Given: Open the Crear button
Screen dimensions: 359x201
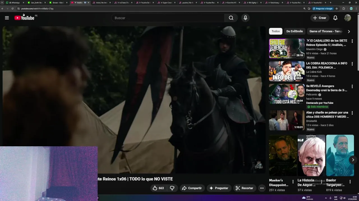Looking at the screenshot, I should 320,18.
